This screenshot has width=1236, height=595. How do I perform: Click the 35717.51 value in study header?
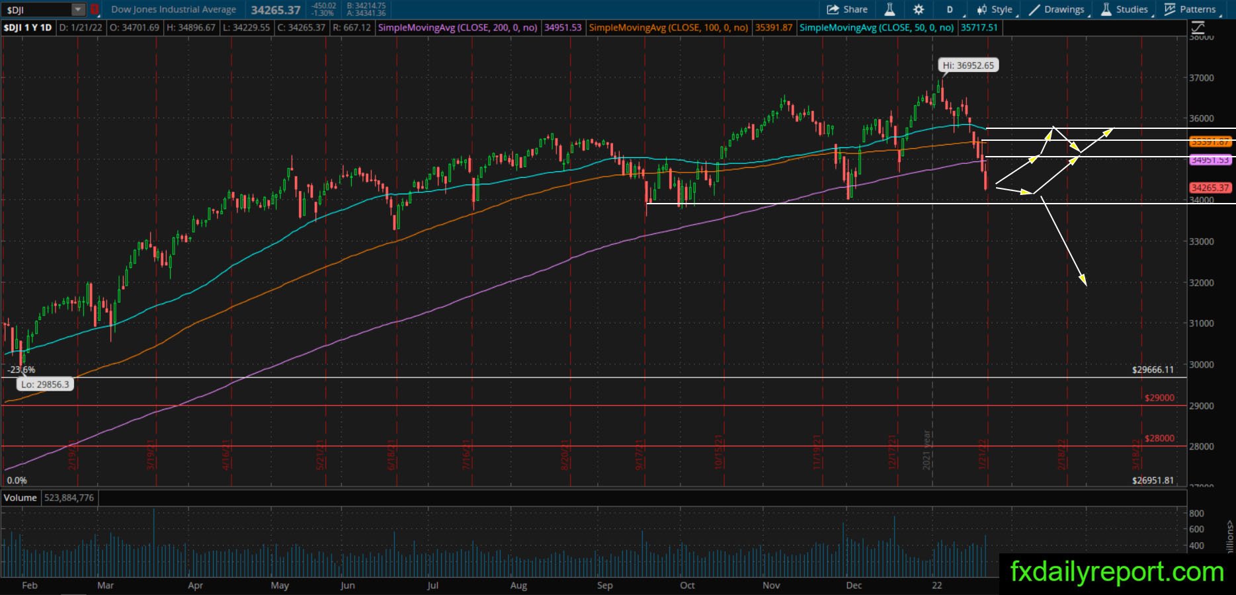click(979, 28)
